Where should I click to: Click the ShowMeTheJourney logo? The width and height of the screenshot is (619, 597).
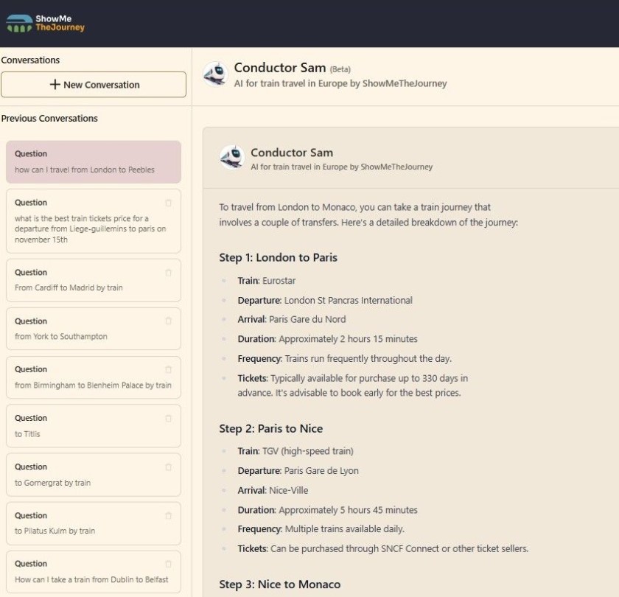pyautogui.click(x=46, y=24)
